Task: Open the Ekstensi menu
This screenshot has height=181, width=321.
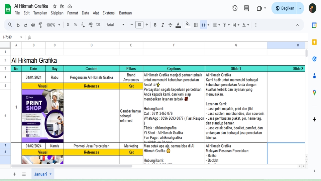Action: click(109, 13)
